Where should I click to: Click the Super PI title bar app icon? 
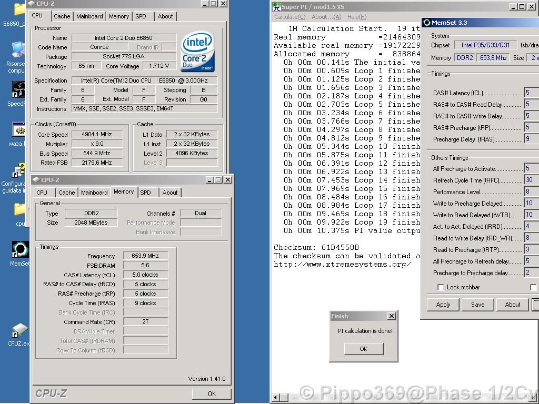(276, 6)
